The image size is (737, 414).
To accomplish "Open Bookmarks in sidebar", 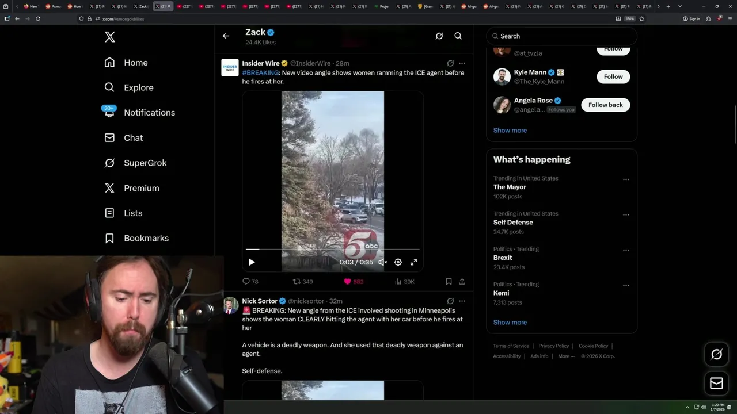I will 136,238.
